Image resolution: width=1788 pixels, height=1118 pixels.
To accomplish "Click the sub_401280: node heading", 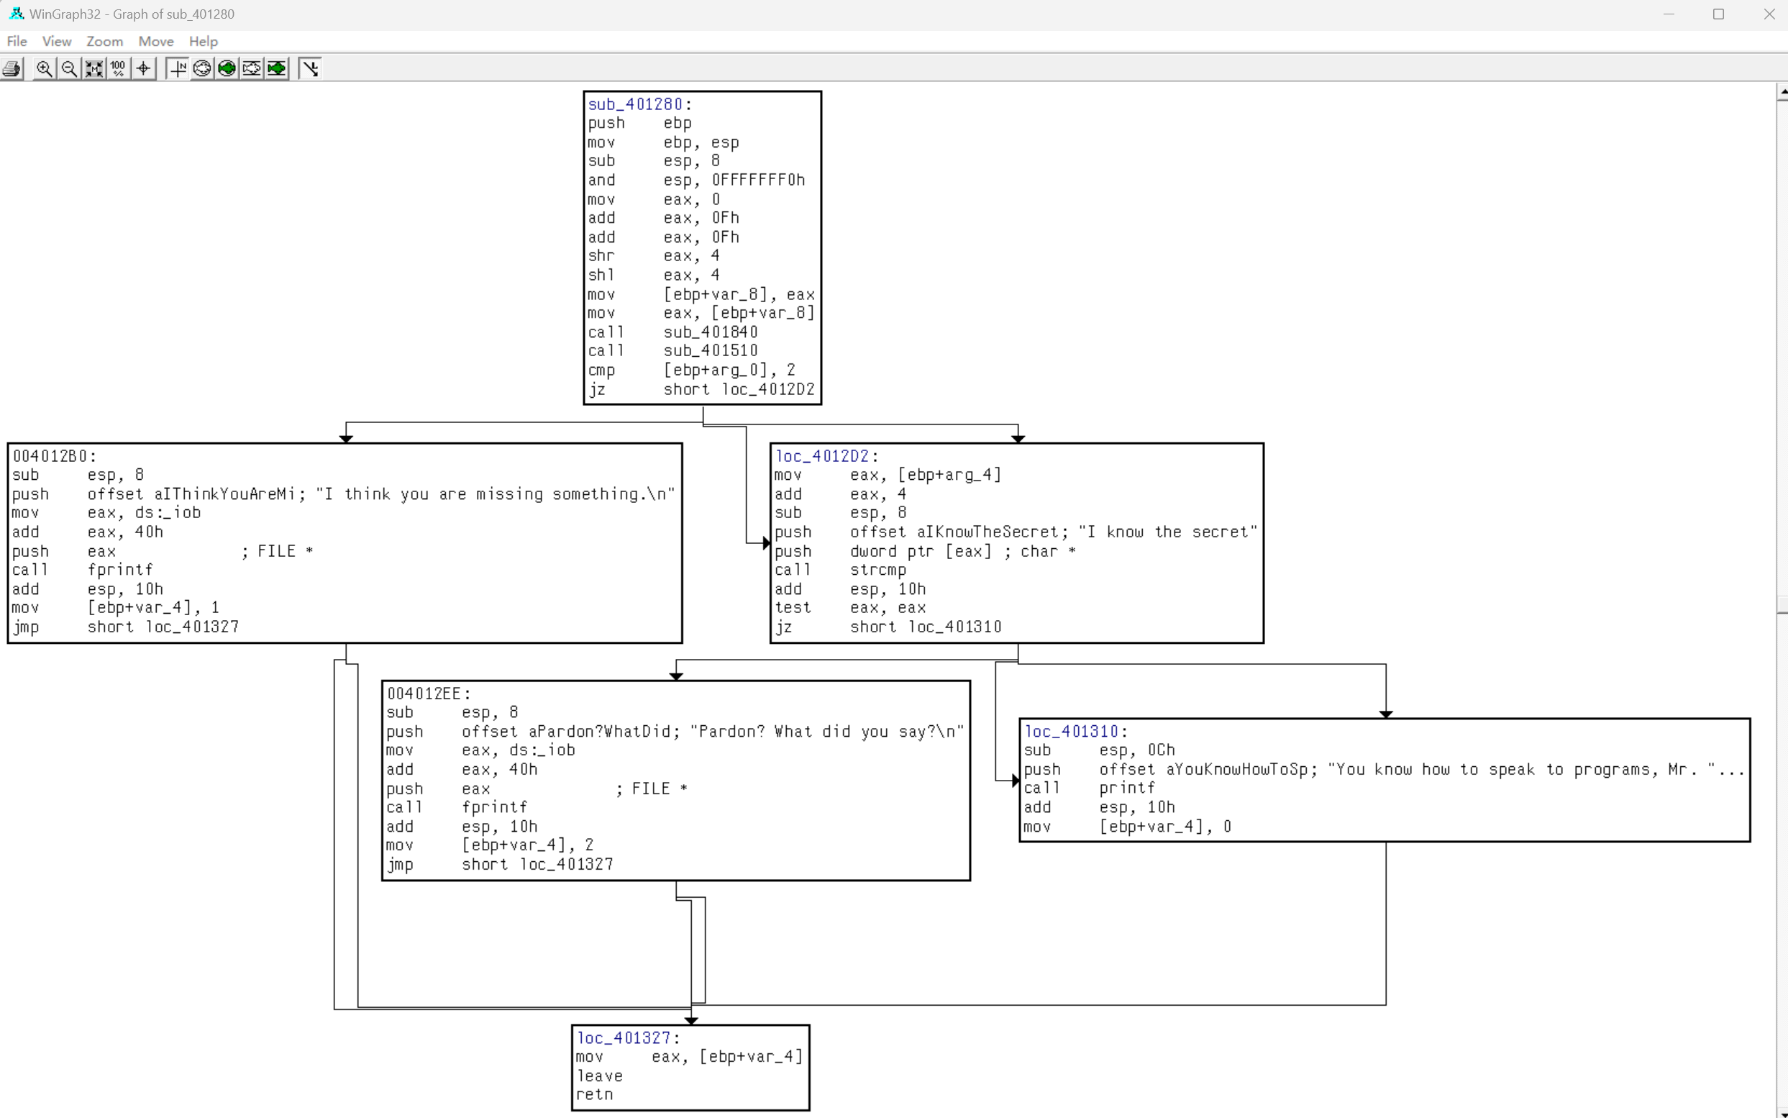I will [640, 104].
